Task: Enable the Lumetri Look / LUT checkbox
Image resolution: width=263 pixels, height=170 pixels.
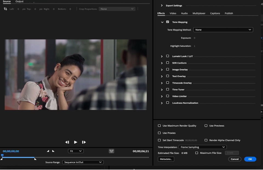Action: point(167,56)
